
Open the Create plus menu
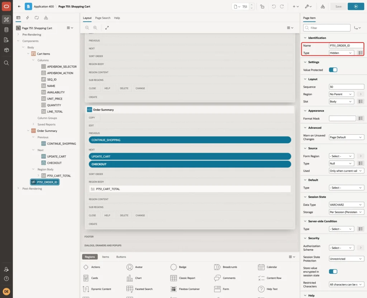pos(296,6)
